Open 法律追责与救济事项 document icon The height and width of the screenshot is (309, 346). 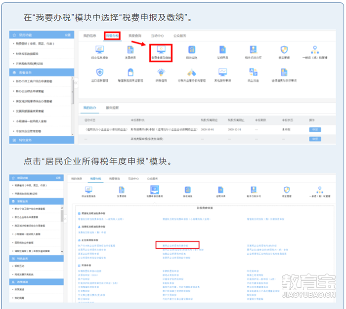[x=284, y=72]
